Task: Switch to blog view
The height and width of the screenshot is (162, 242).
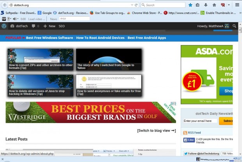Action: click(157, 130)
